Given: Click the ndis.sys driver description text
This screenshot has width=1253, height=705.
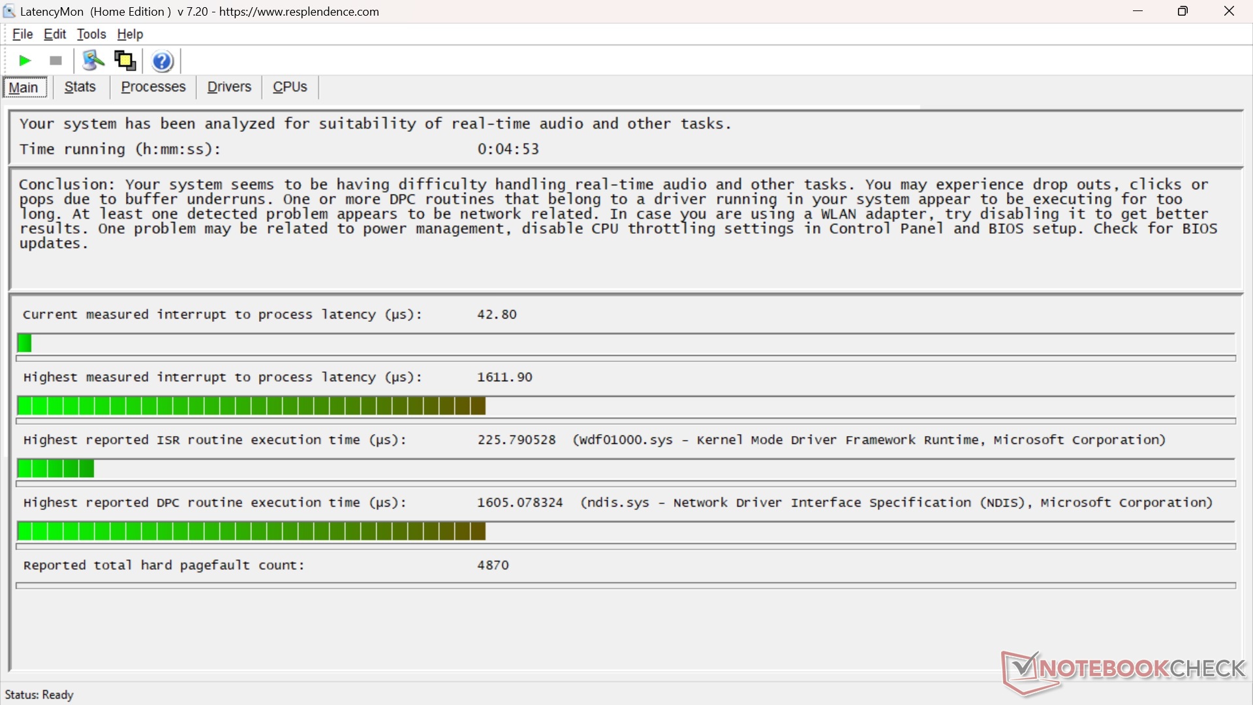Looking at the screenshot, I should pyautogui.click(x=897, y=503).
